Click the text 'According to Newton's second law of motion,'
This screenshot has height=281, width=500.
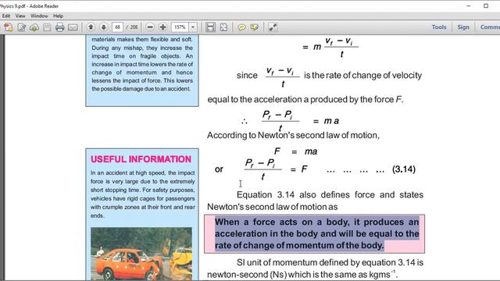tap(294, 135)
